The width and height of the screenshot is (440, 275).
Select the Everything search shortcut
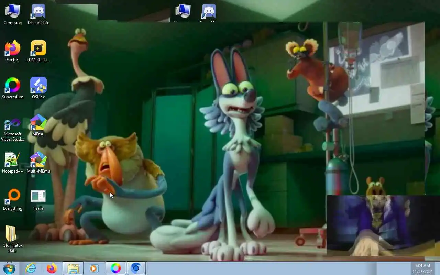tap(13, 200)
